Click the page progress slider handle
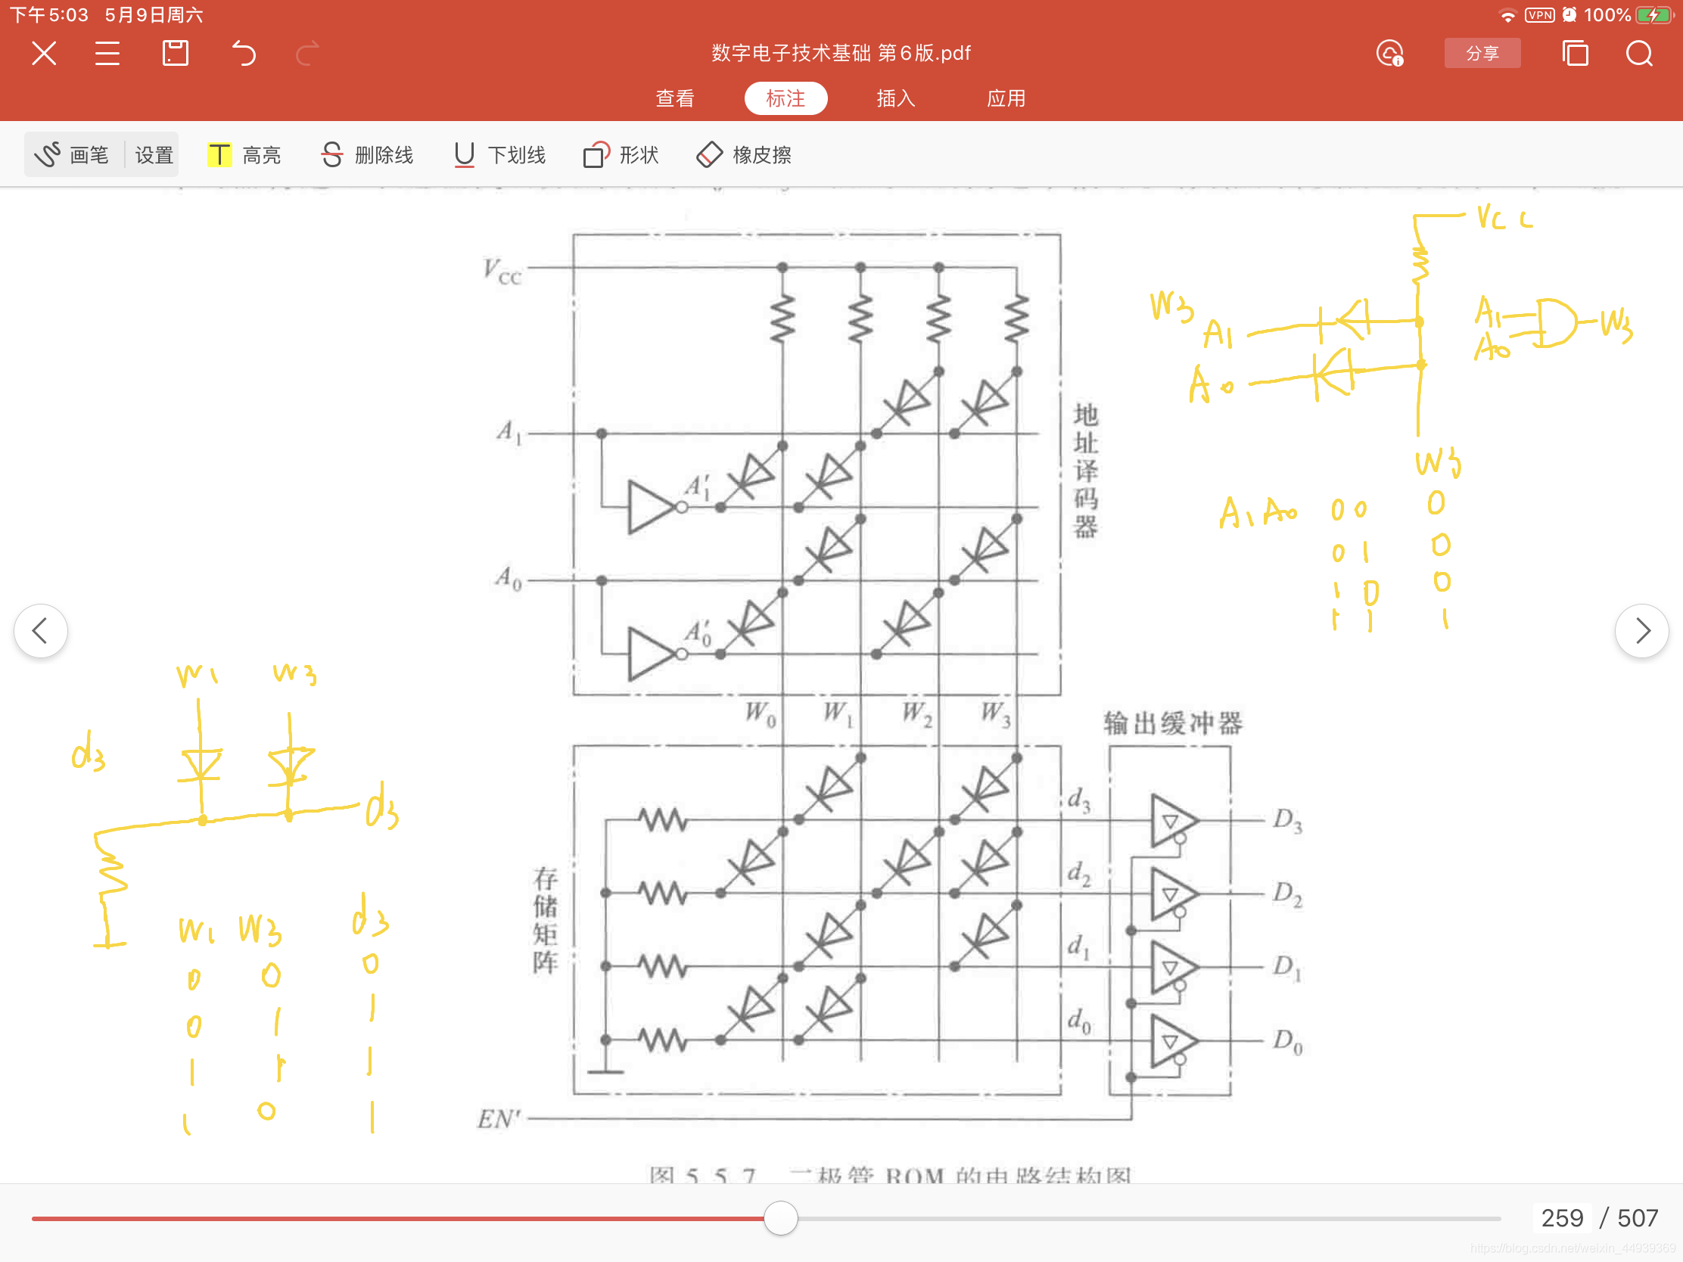The width and height of the screenshot is (1683, 1262). click(780, 1218)
